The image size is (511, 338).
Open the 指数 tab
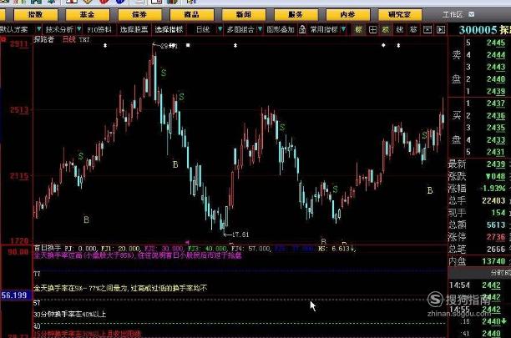pos(36,15)
